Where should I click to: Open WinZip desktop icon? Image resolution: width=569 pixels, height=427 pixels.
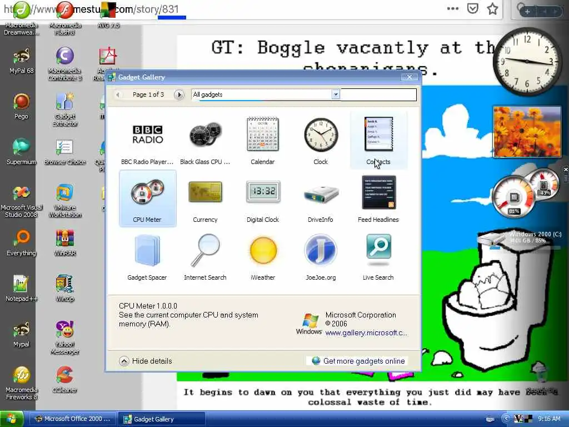pos(65,289)
